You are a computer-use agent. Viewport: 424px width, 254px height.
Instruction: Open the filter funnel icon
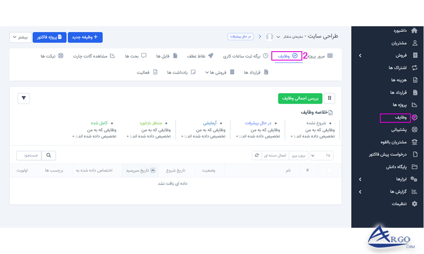tap(24, 98)
